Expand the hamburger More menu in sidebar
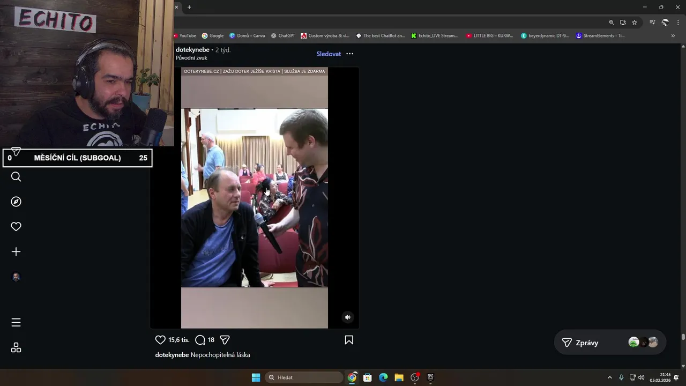This screenshot has height=386, width=686. coord(16,322)
